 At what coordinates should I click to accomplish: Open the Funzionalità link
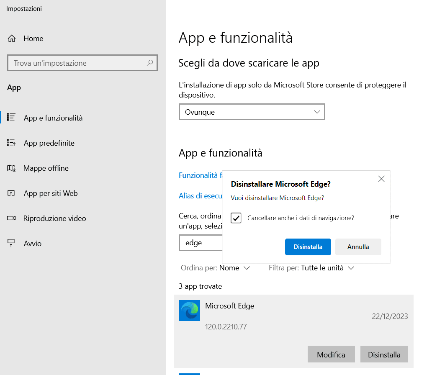click(x=200, y=175)
